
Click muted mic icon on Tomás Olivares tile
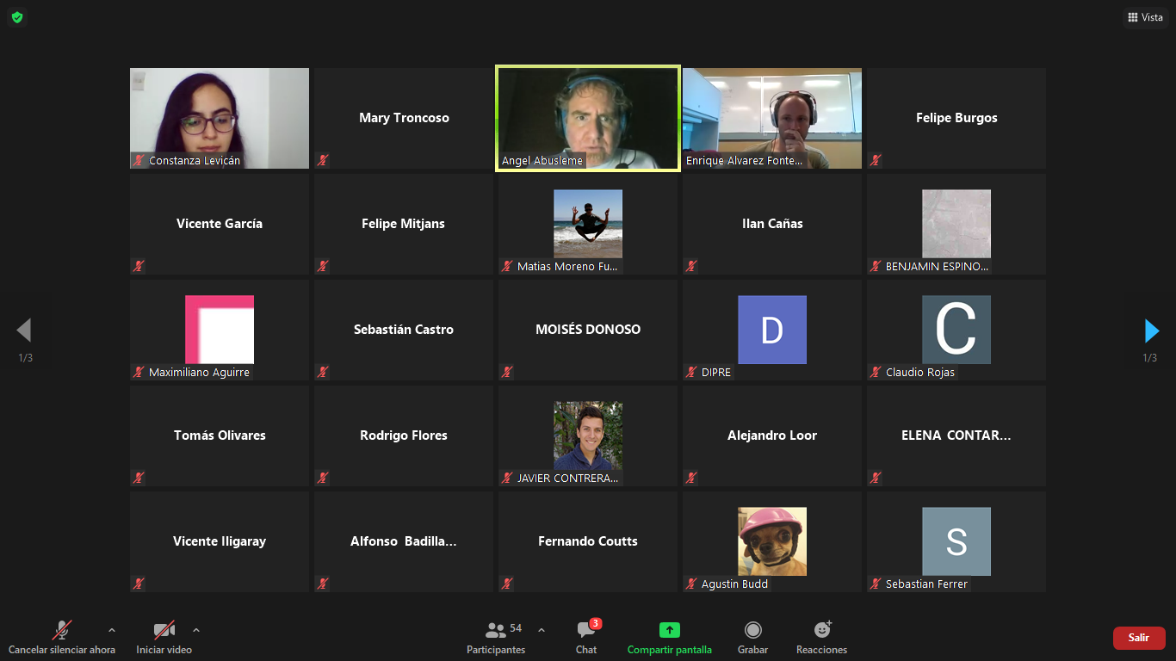pyautogui.click(x=139, y=478)
